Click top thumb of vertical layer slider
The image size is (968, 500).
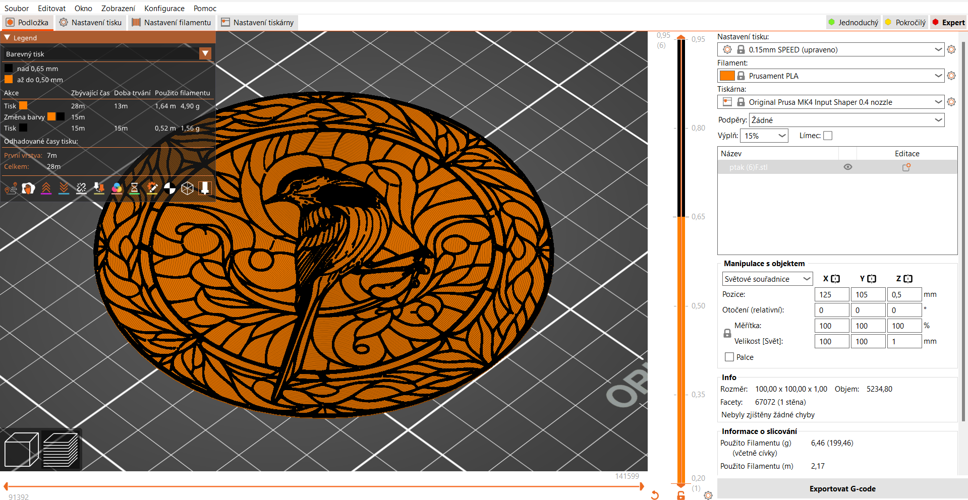click(681, 37)
